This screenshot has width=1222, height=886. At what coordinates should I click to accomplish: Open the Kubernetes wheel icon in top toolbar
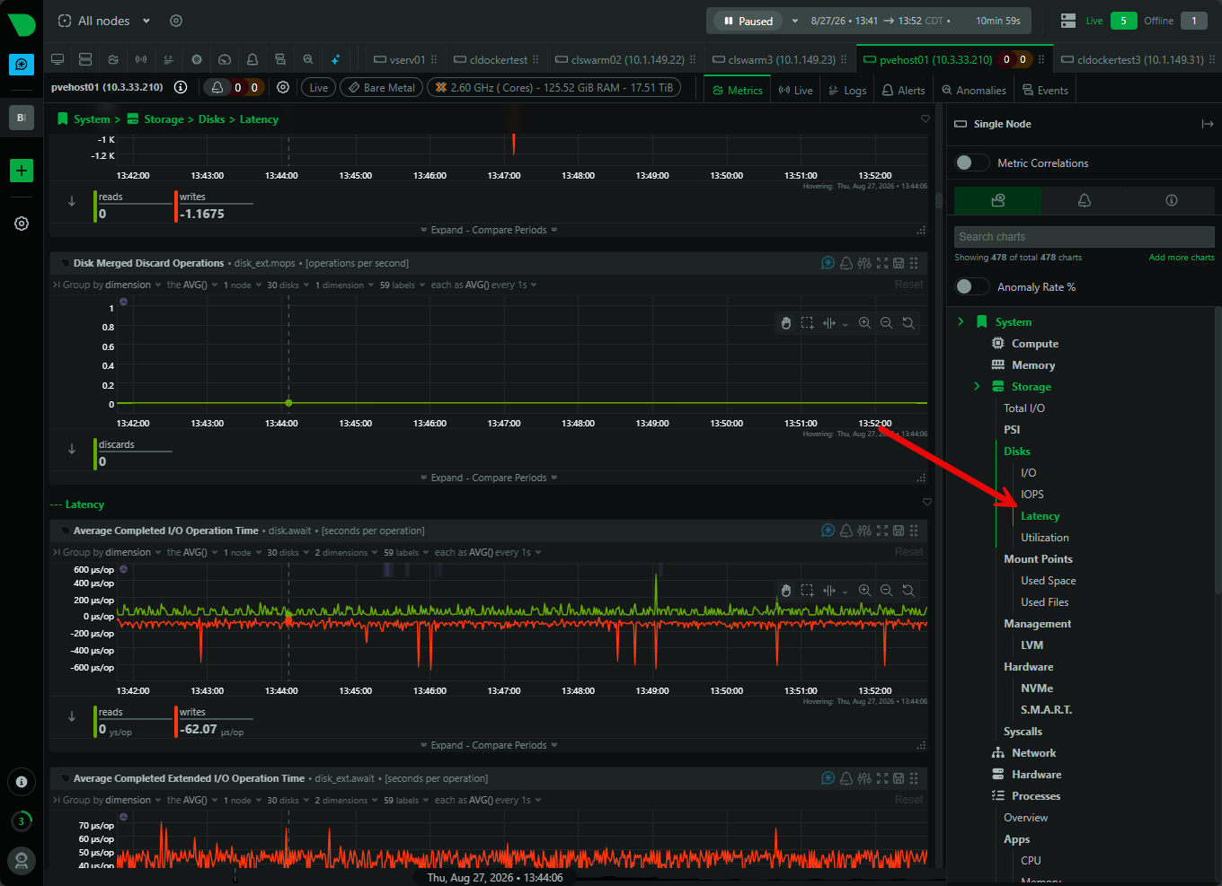pyautogui.click(x=197, y=59)
